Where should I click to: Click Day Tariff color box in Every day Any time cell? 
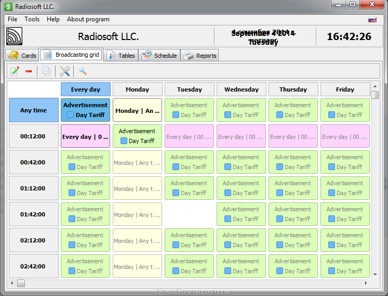(70, 115)
